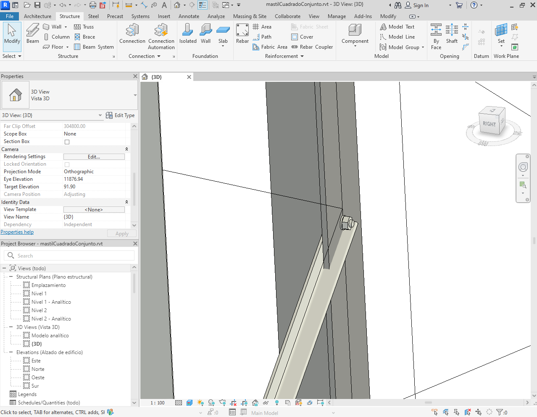Viewport: 537px width, 417px height.
Task: Open the Model Group dropdown
Action: click(423, 47)
